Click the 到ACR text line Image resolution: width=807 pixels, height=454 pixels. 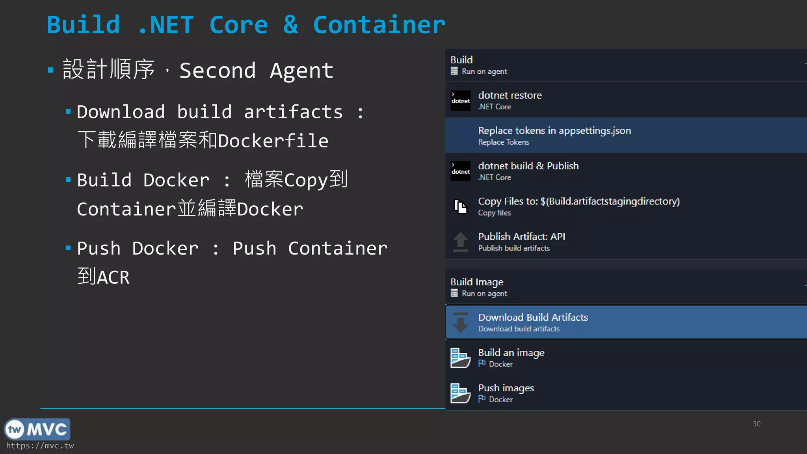[x=103, y=277]
